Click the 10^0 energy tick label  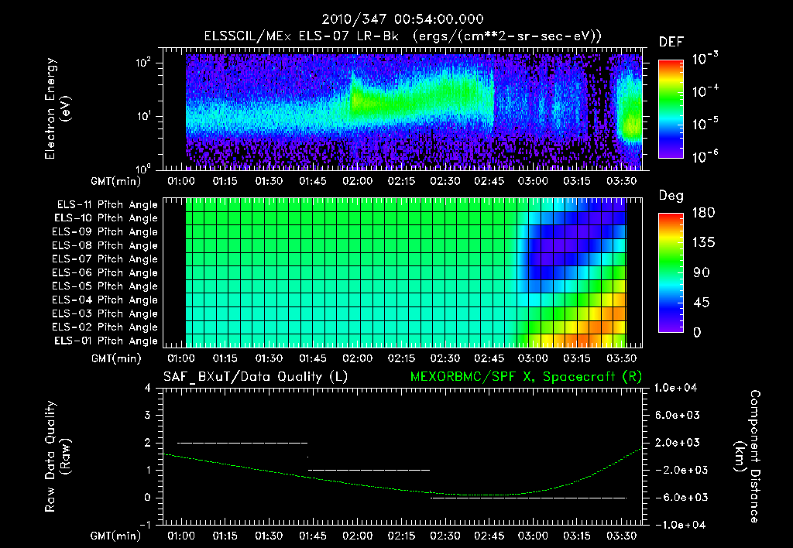point(143,168)
